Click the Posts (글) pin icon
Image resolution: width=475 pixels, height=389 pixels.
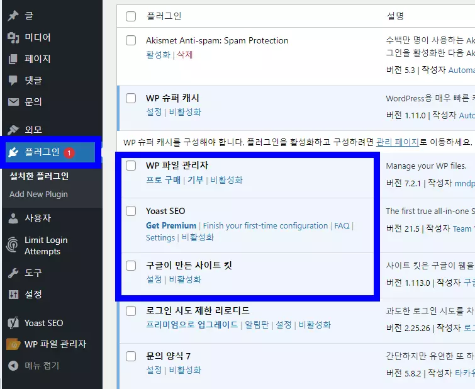click(x=13, y=16)
